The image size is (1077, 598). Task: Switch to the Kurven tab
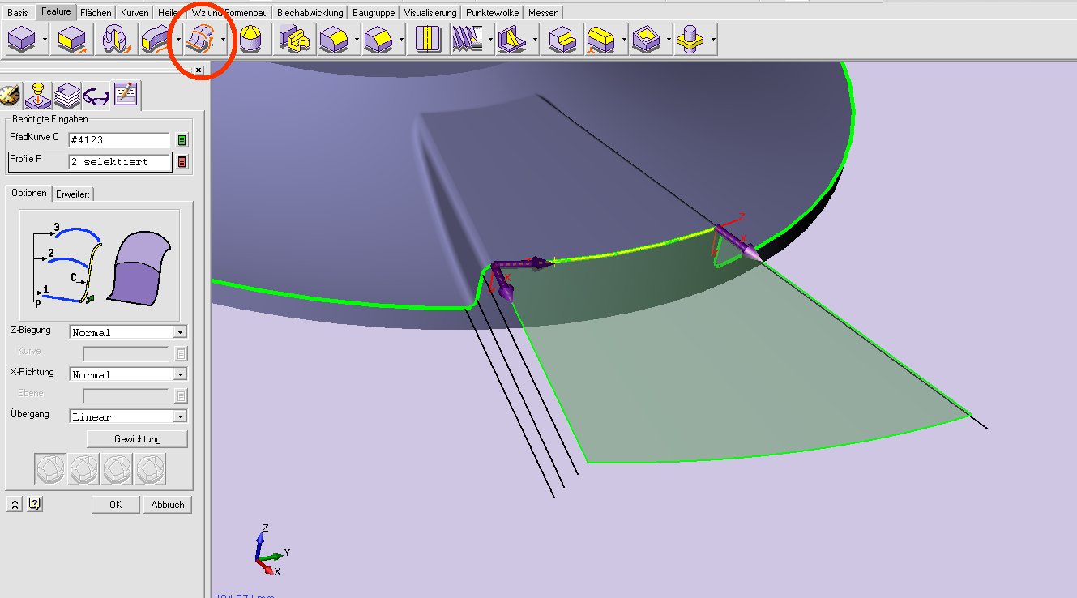coord(135,13)
